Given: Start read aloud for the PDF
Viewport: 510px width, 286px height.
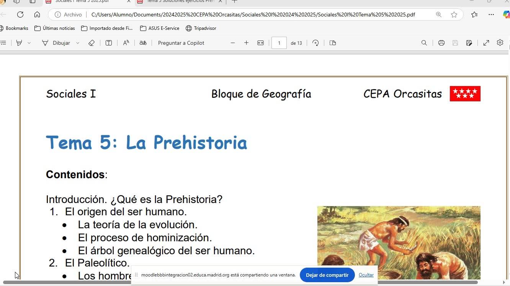Looking at the screenshot, I should click(126, 43).
